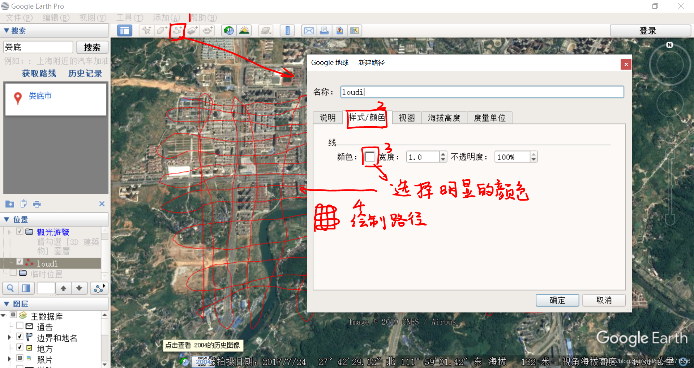The width and height of the screenshot is (694, 368).
Task: Click the 取消 button in dialog
Action: coord(604,300)
